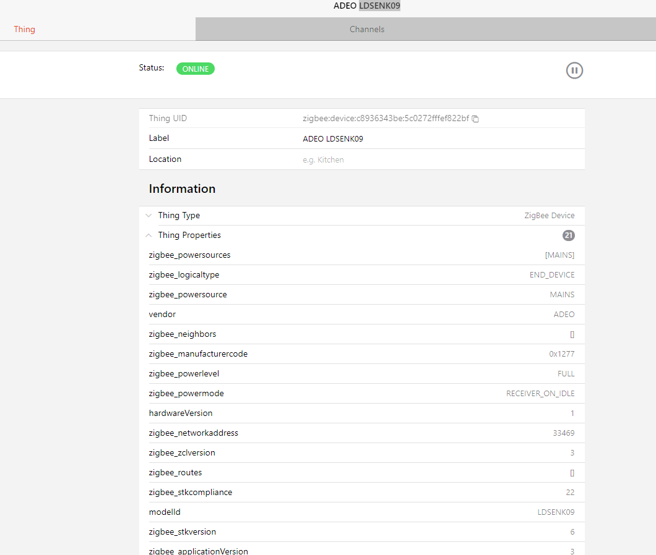Click the hardwareVersion row label

tap(181, 413)
